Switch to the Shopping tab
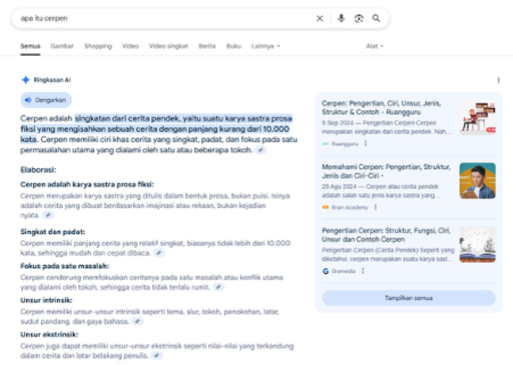Screen dimensions: 513x365 (98, 46)
